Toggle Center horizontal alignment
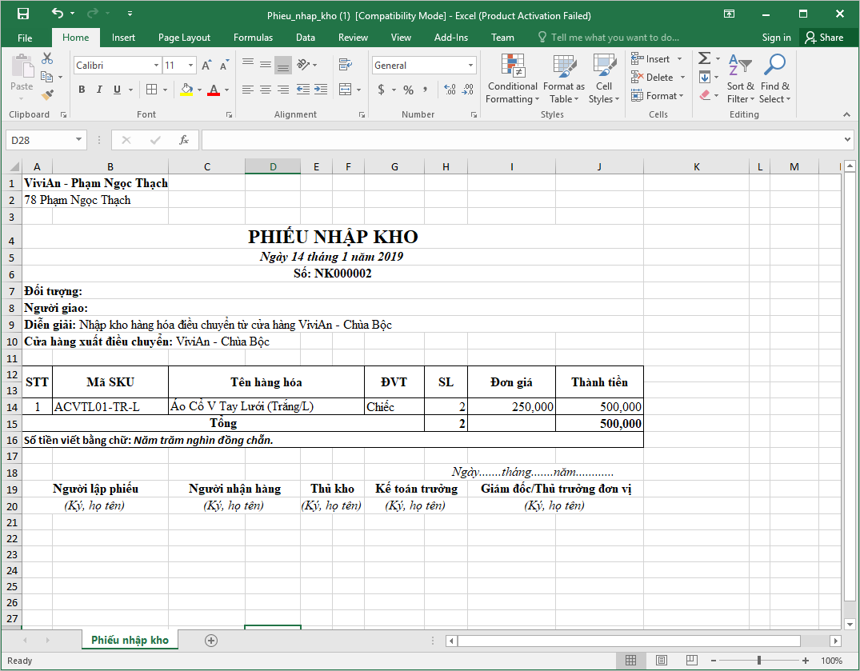 (266, 90)
